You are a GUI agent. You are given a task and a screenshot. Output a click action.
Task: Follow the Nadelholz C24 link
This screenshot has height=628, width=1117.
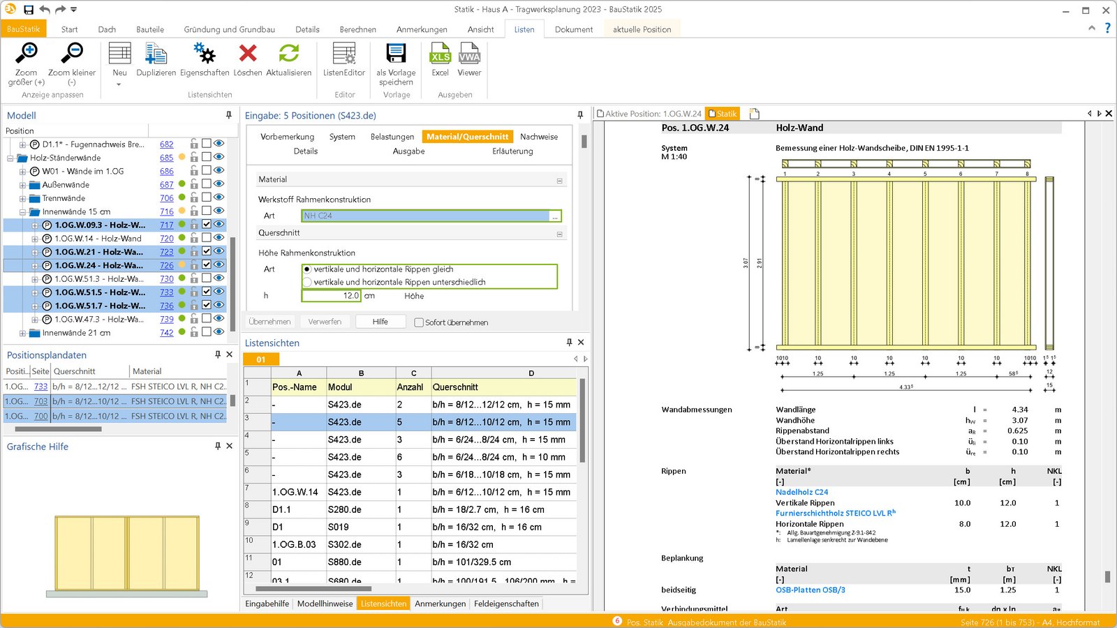pos(801,491)
